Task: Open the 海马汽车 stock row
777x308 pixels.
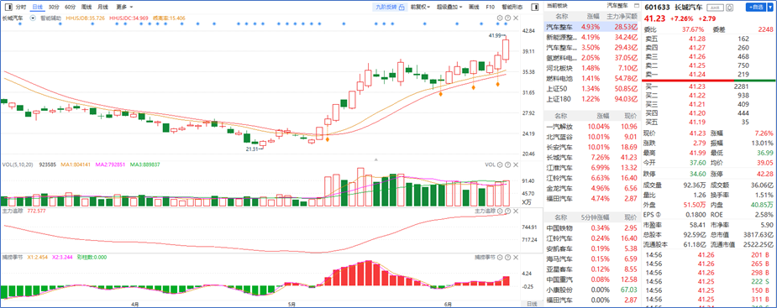Action: coord(591,259)
